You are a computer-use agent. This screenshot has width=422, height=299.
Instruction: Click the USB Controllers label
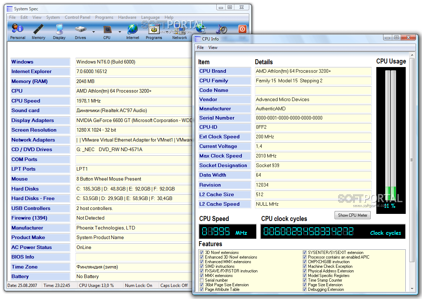(x=40, y=209)
